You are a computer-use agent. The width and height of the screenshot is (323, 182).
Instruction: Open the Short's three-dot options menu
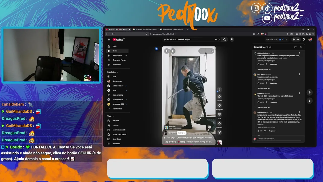pos(206,51)
